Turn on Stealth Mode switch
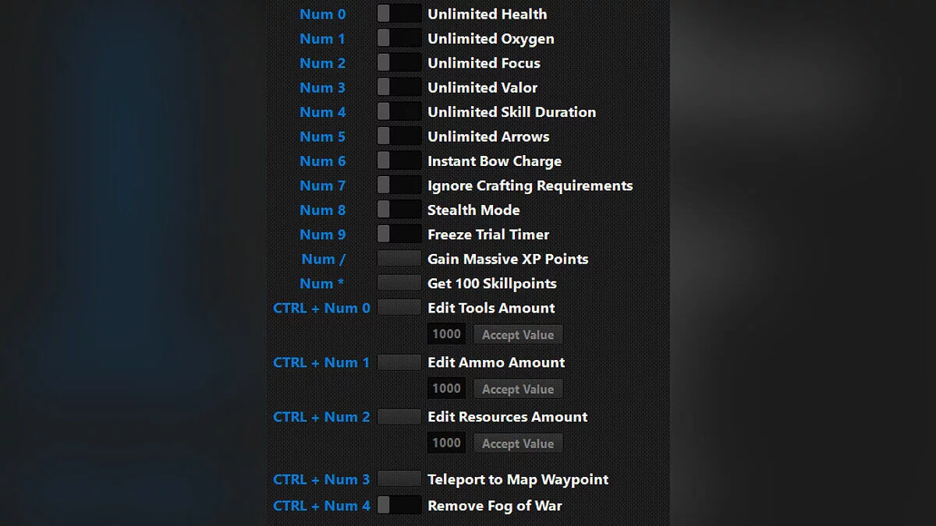Viewport: 936px width, 526px height. tap(399, 210)
